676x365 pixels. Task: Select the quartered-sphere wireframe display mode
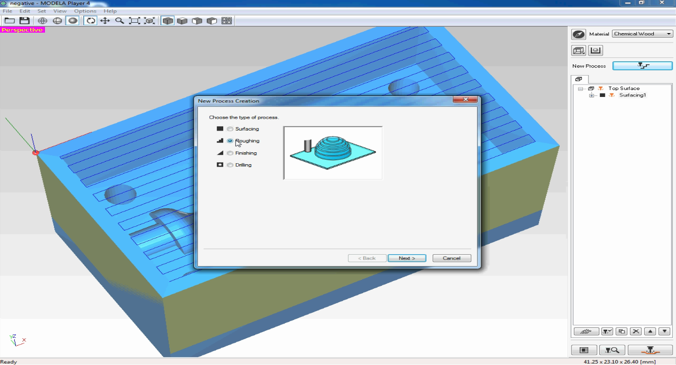click(57, 21)
